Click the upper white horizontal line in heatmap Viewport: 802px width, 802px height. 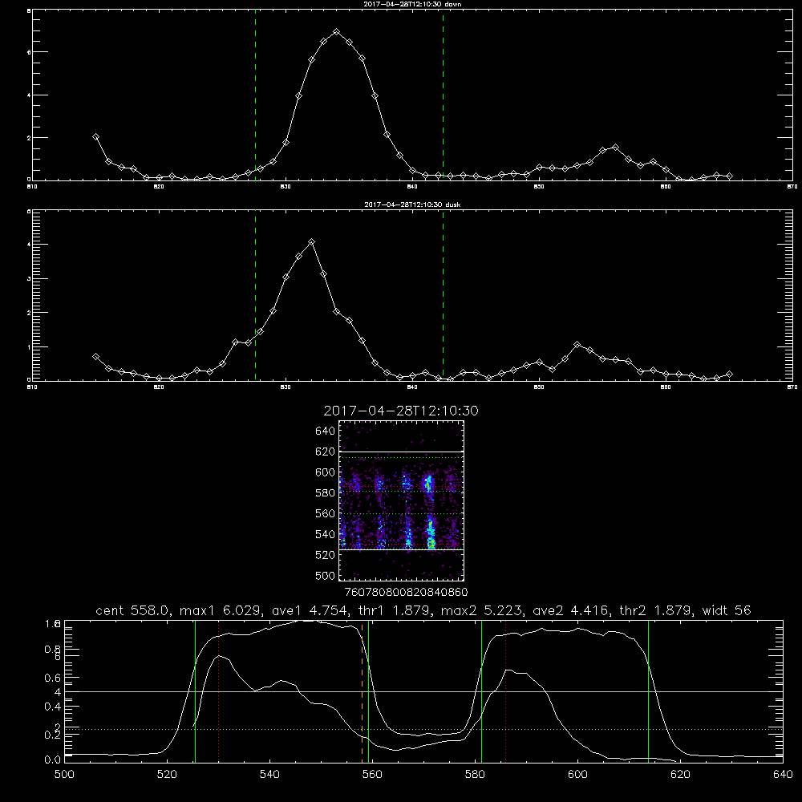pyautogui.click(x=402, y=452)
